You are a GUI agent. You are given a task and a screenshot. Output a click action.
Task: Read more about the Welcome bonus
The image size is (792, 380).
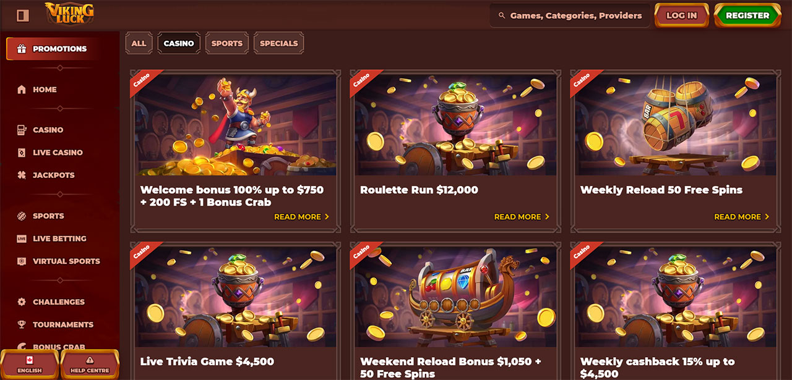coord(302,217)
